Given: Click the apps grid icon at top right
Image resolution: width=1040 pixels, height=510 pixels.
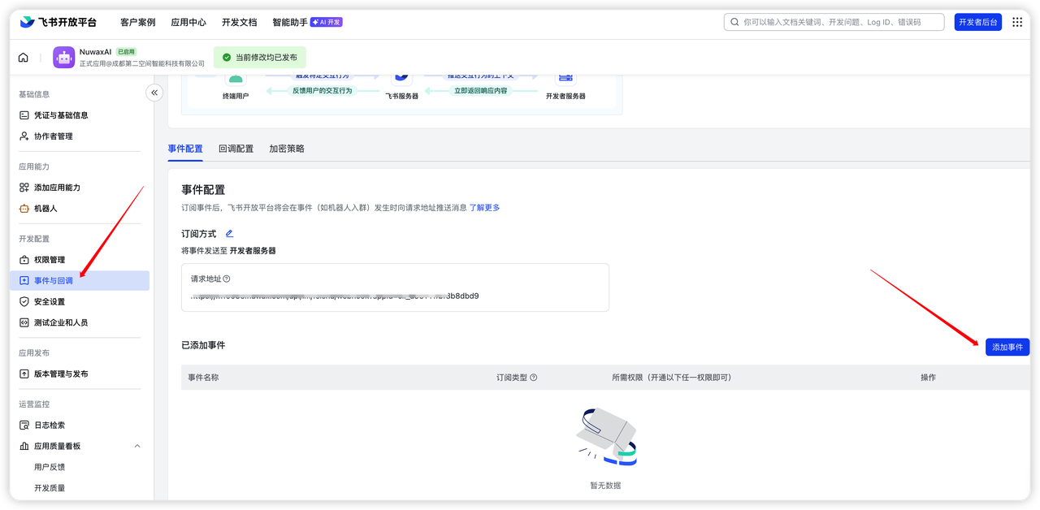Looking at the screenshot, I should coord(1017,22).
